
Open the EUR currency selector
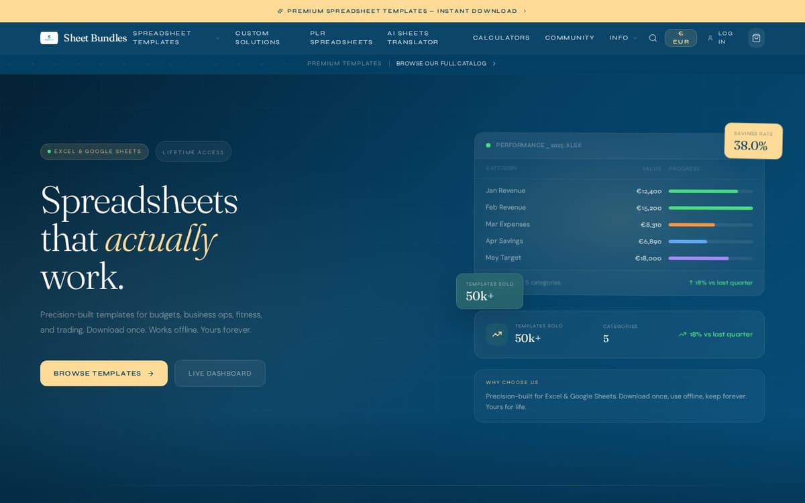[x=681, y=38]
